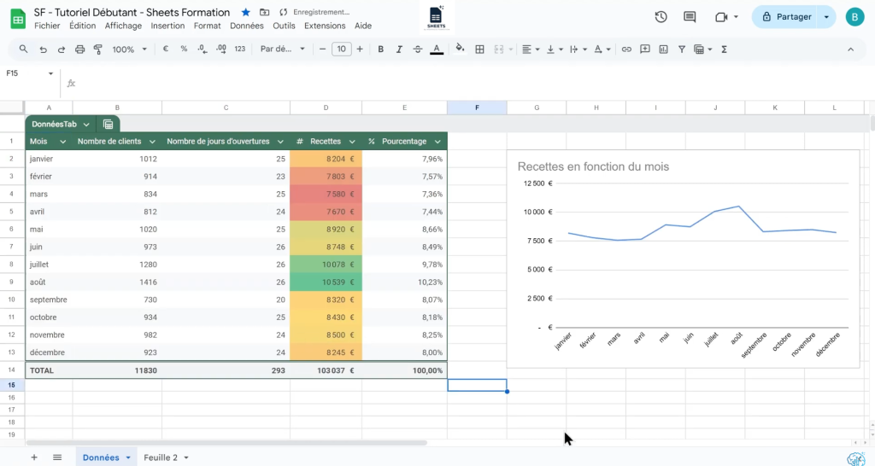Open the zoom 100% dropdown
Viewport: 875px width, 466px height.
(129, 49)
